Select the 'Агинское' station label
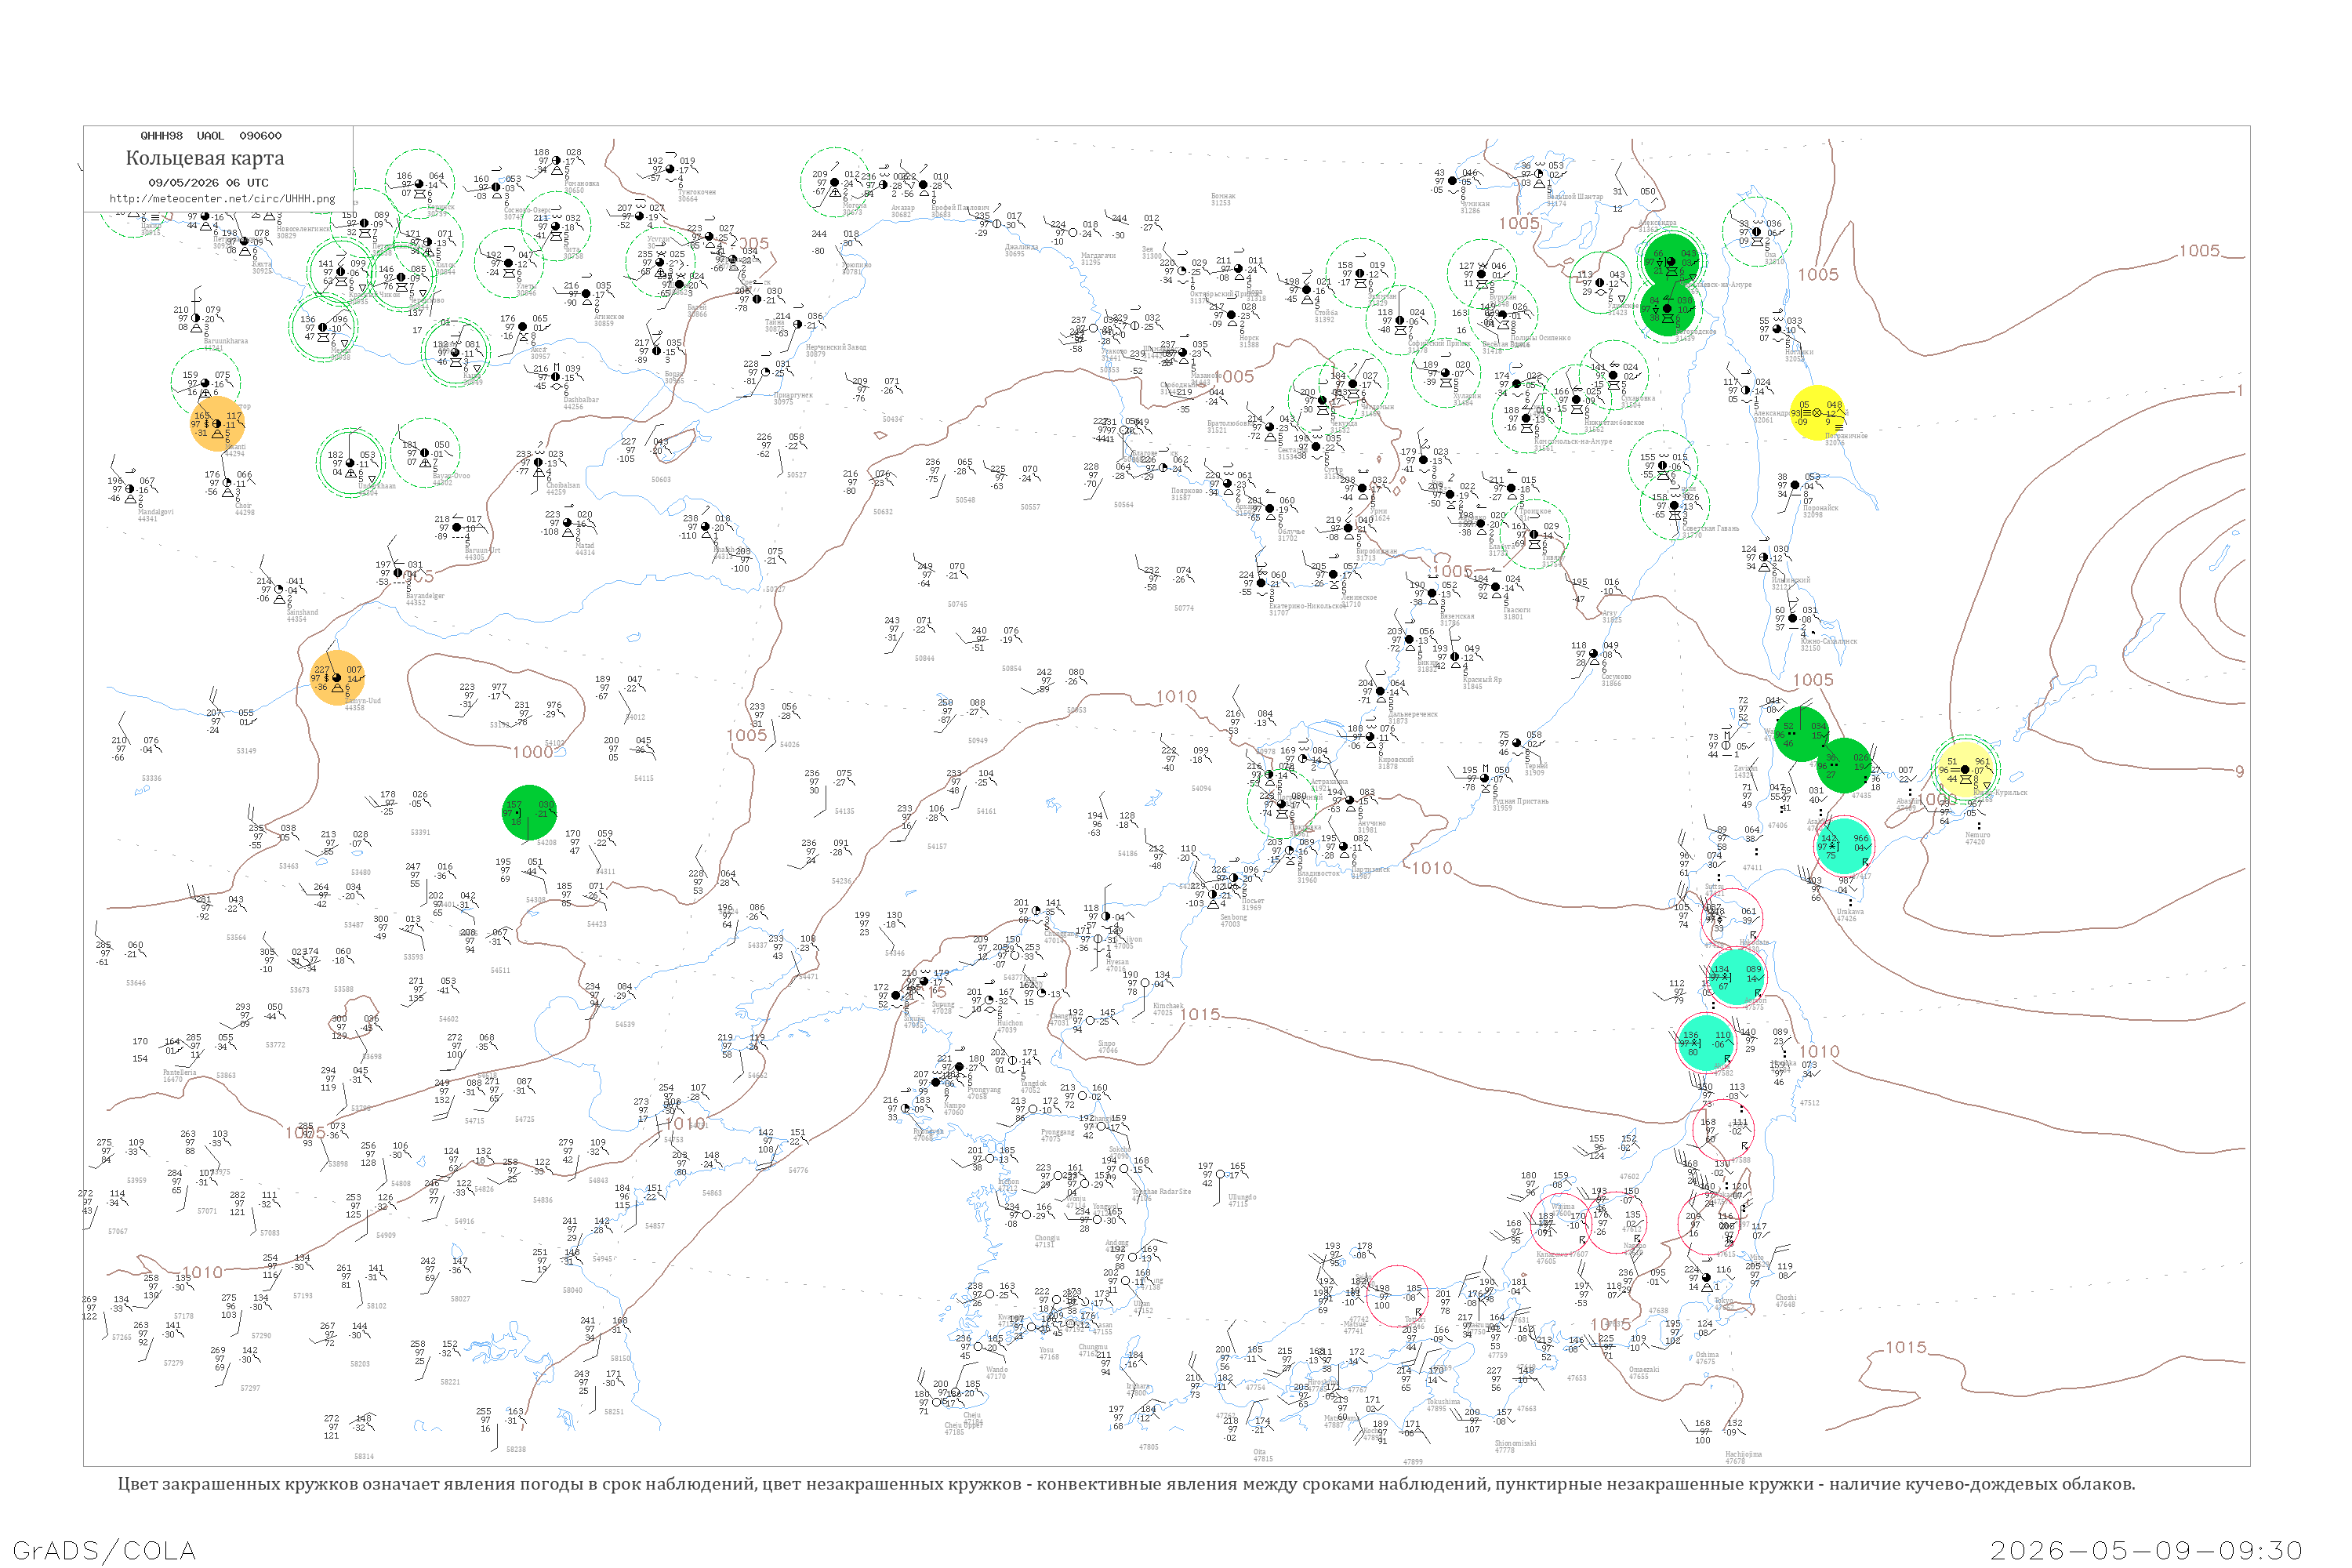 [609, 318]
